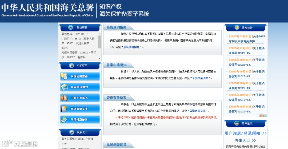Click the 查询有效备案 section tab heading

(x=117, y=98)
